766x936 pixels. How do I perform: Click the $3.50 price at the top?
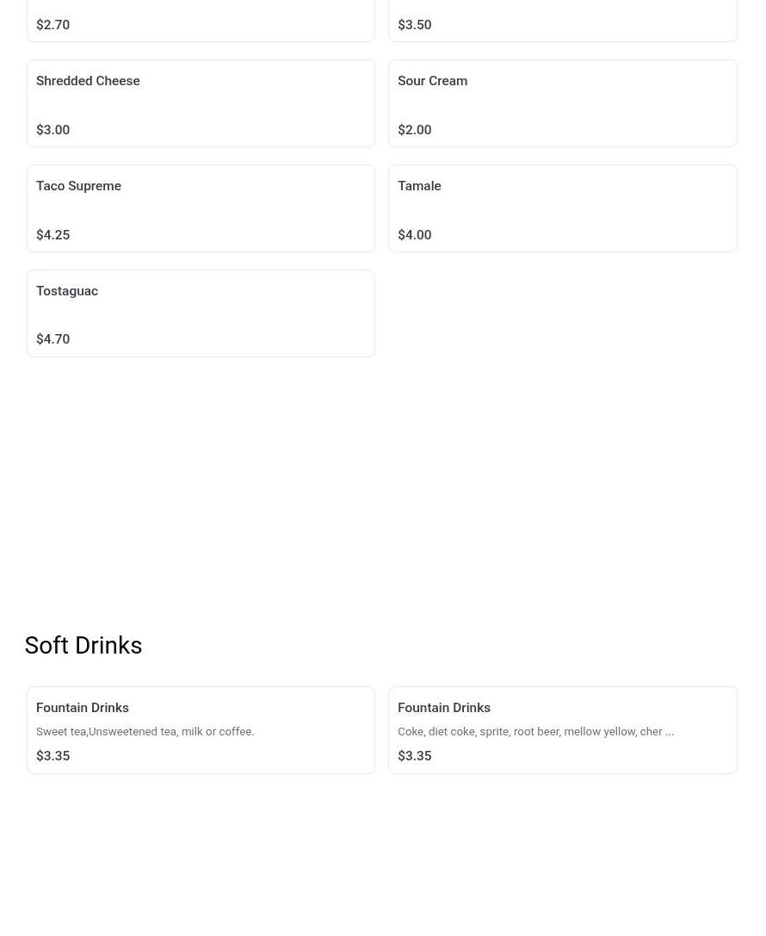tap(415, 25)
